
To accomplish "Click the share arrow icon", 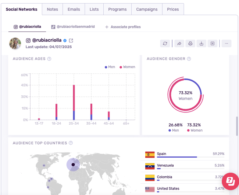I will [179, 44].
